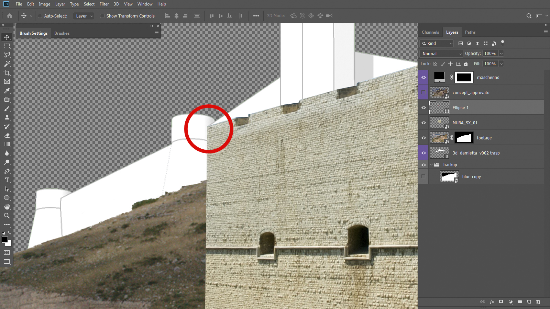Hide the footage layer

423,138
